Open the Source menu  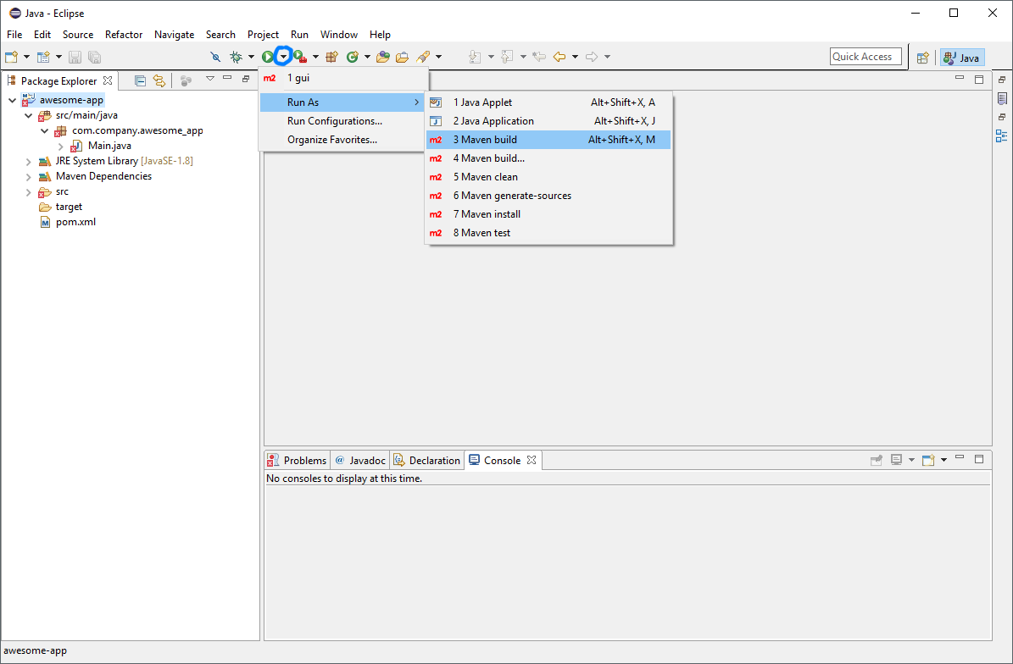pyautogui.click(x=78, y=34)
